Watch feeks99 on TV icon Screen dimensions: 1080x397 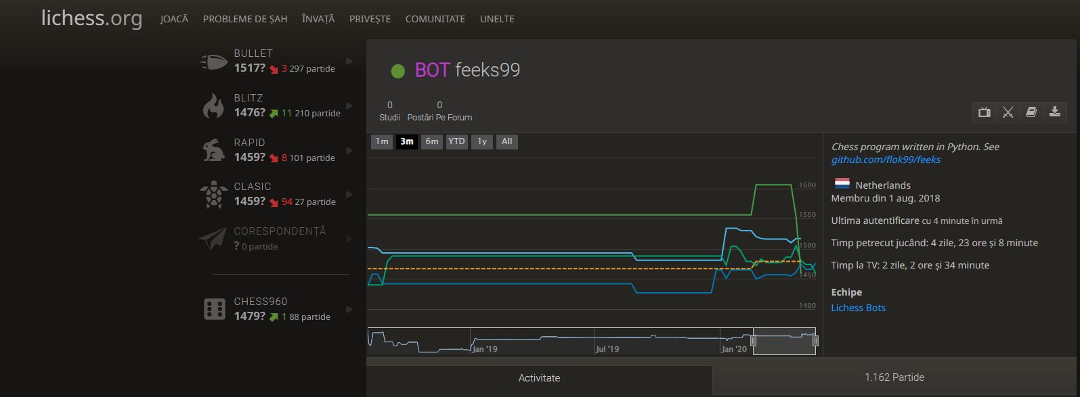pyautogui.click(x=985, y=112)
